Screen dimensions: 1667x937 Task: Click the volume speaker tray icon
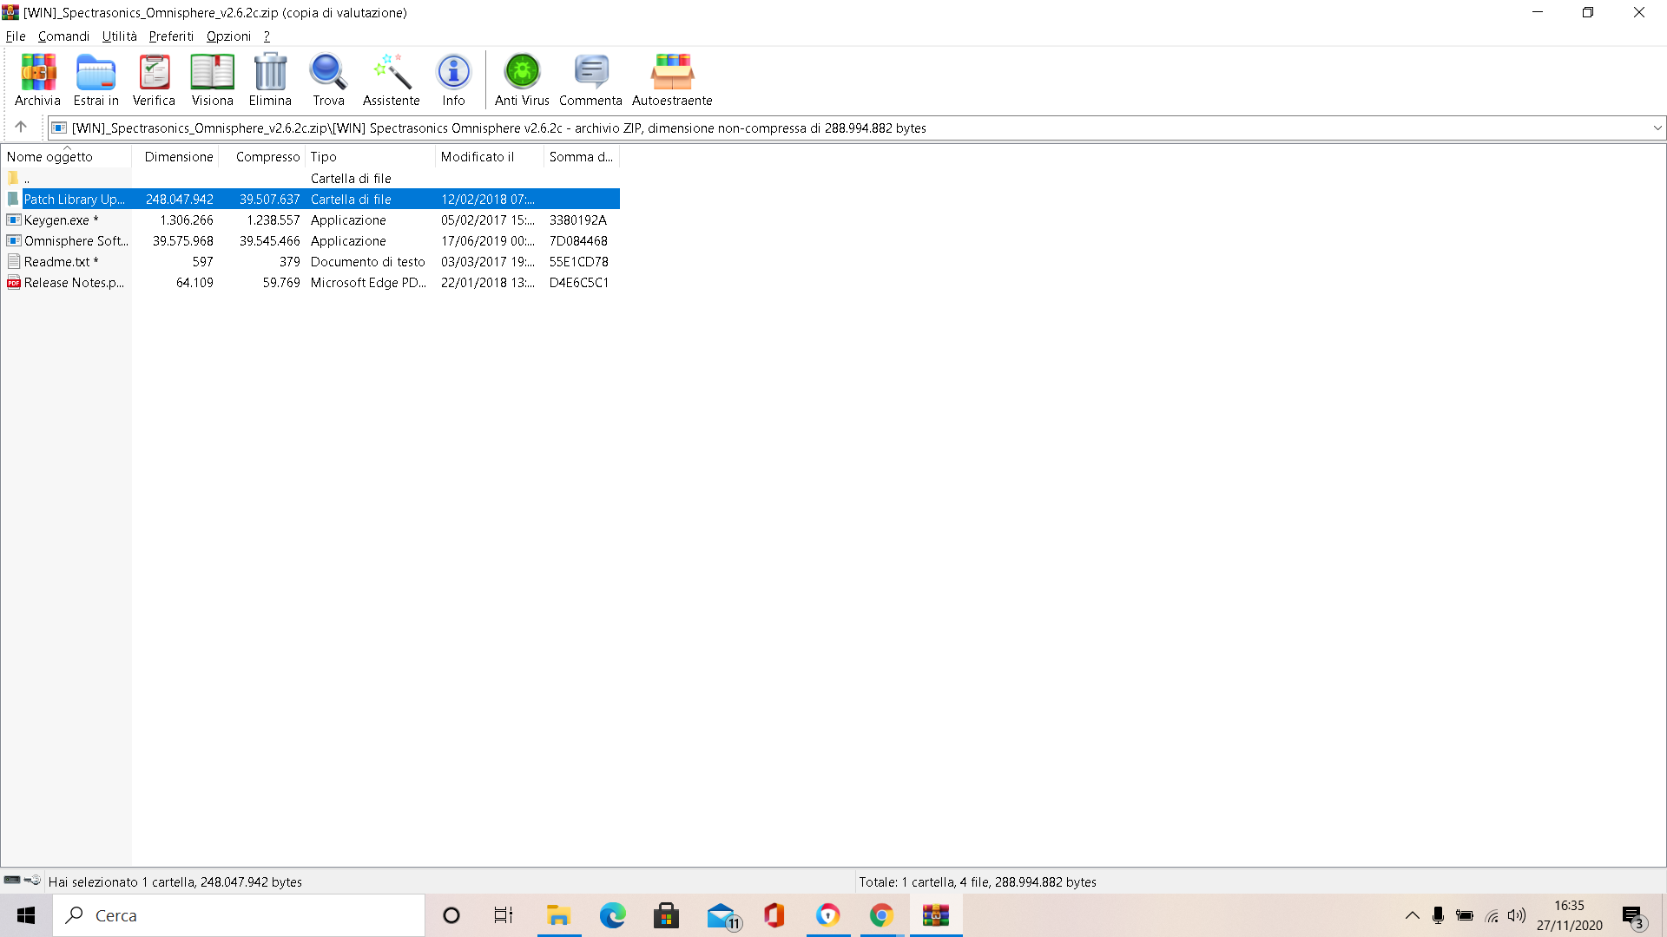(x=1517, y=915)
